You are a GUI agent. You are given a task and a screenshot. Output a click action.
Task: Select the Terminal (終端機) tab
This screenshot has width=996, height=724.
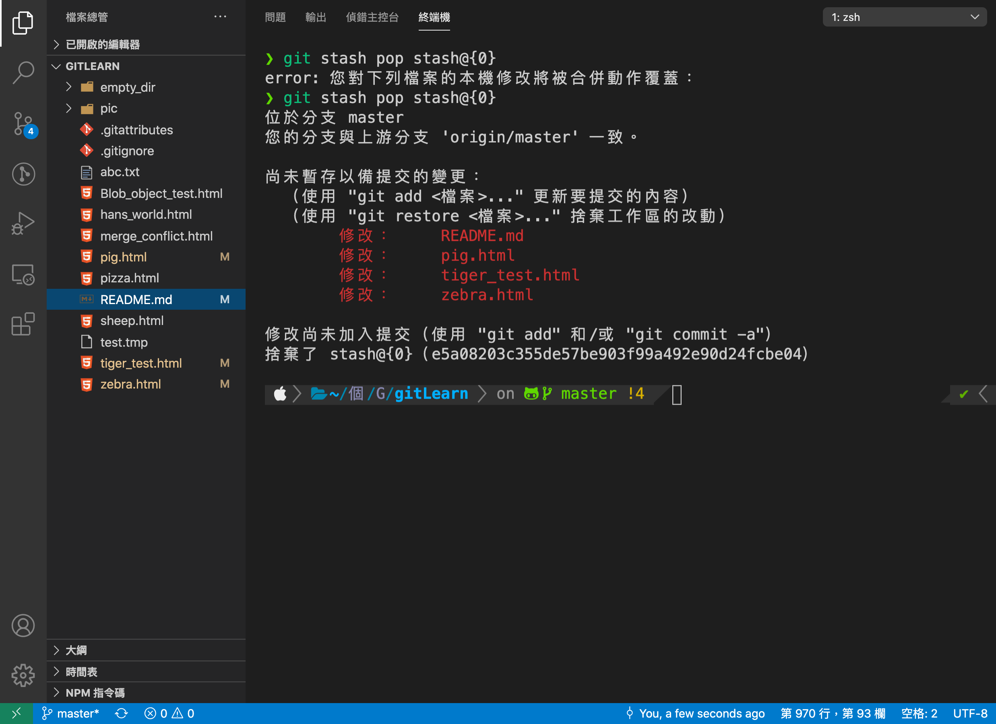(434, 17)
